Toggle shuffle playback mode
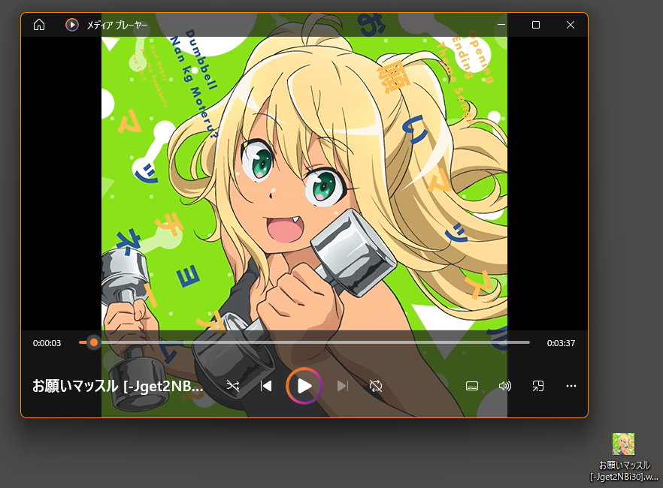Viewport: 663px width, 488px height. pyautogui.click(x=233, y=386)
